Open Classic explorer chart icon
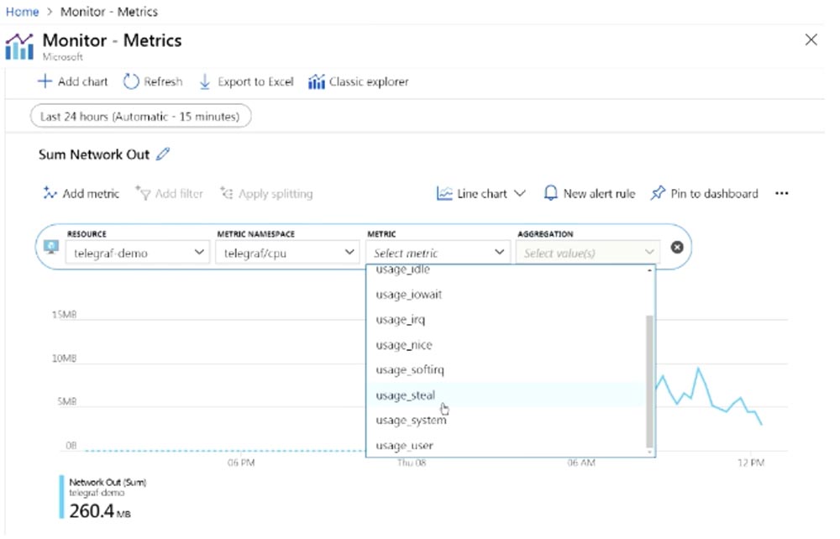The height and width of the screenshot is (539, 840). click(x=316, y=82)
